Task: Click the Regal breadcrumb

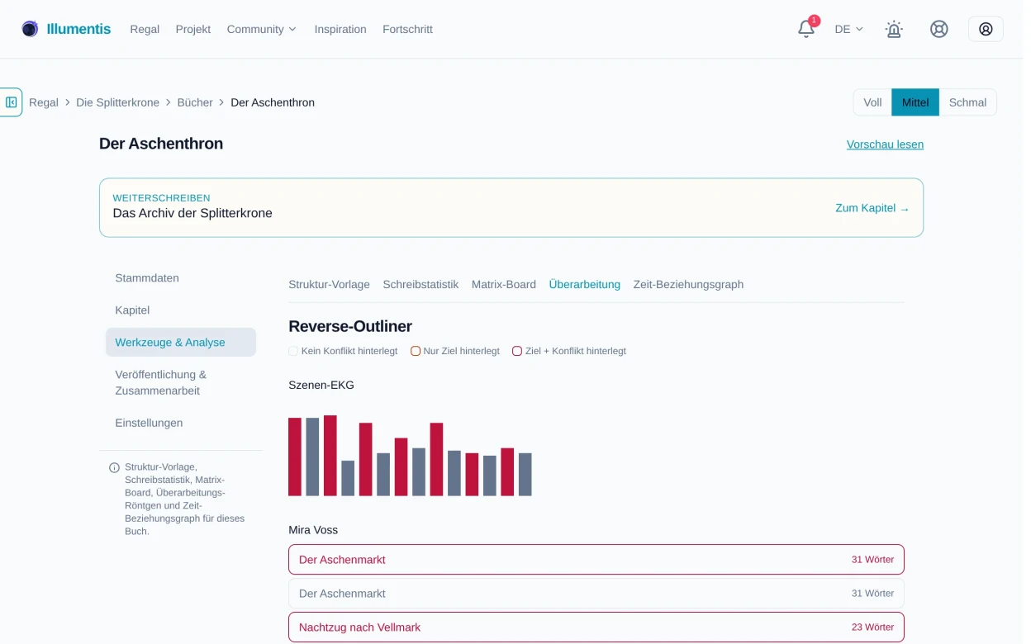Action: point(44,102)
